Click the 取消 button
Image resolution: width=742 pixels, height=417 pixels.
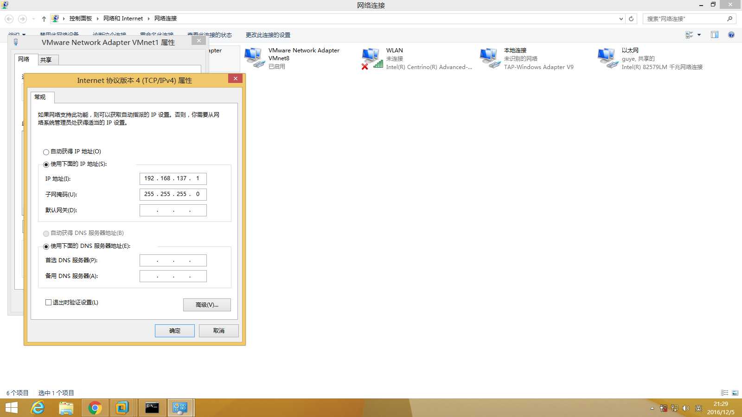tap(219, 330)
